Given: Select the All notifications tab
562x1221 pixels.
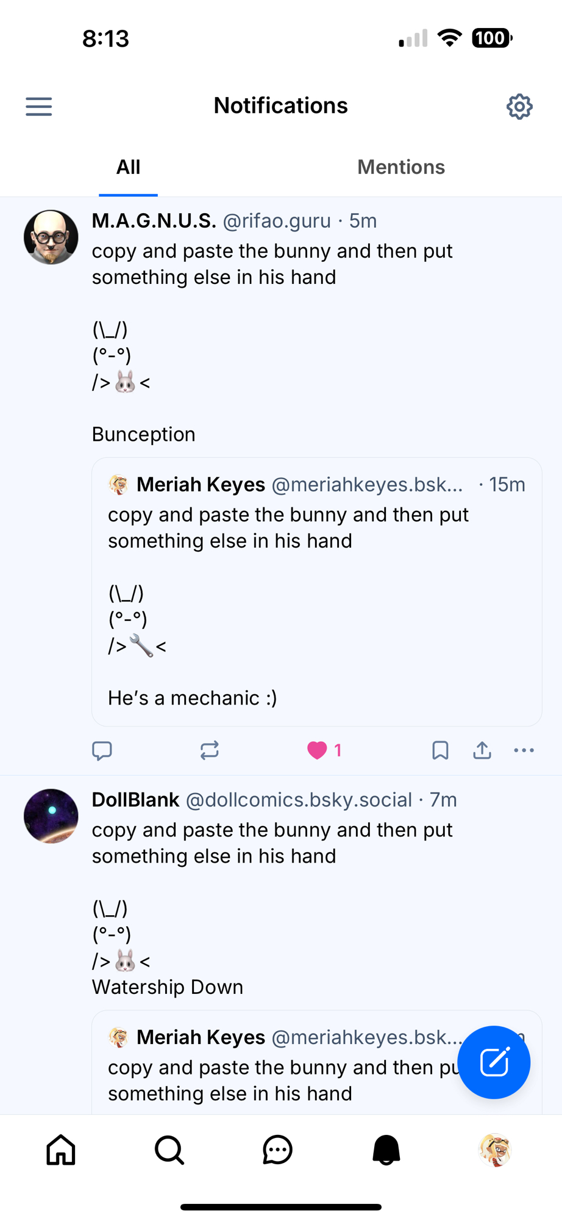Looking at the screenshot, I should 128,167.
